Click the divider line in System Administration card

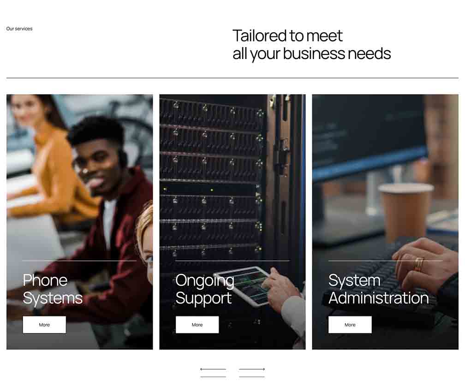pos(386,261)
